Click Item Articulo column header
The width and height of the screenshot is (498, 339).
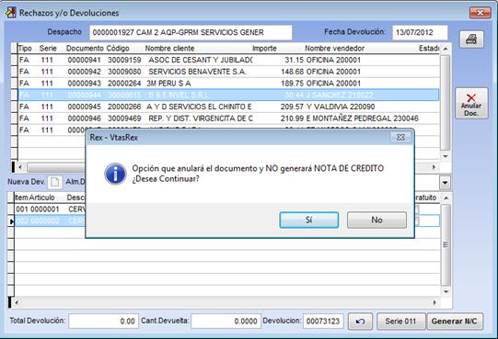point(35,198)
